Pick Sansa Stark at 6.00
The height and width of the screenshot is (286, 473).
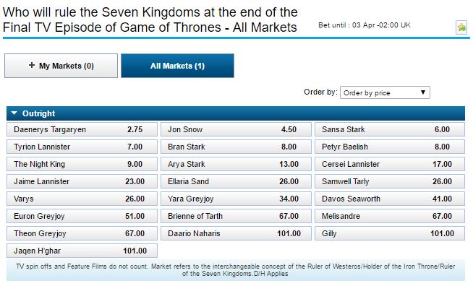[390, 129]
